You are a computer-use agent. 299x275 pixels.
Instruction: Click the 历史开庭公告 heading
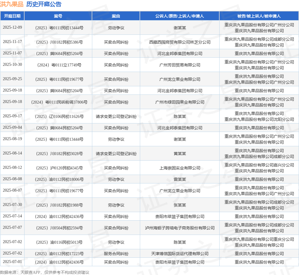pyautogui.click(x=44, y=4)
